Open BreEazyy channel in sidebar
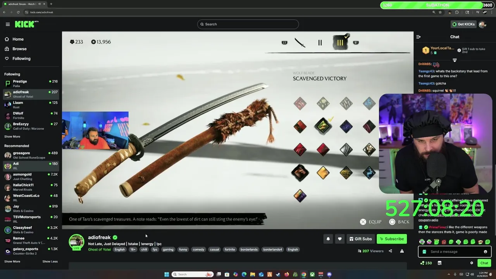Screen dimensions: 496x279 [31, 126]
